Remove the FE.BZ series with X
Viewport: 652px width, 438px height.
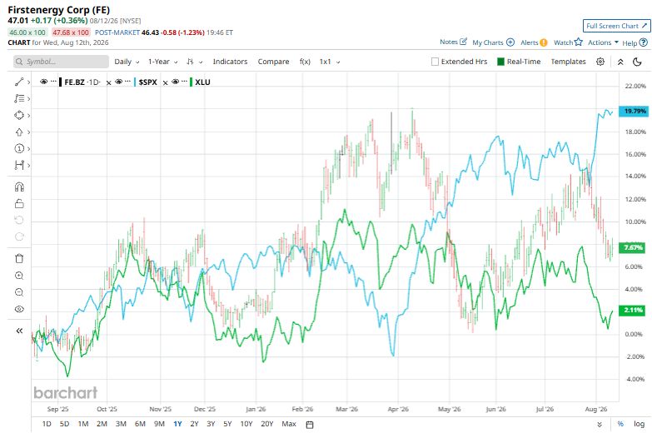click(108, 82)
